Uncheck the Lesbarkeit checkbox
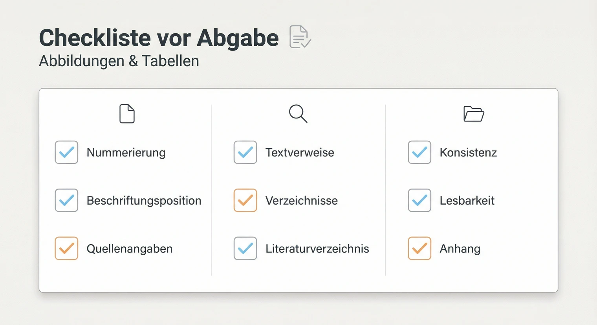The image size is (597, 325). click(419, 200)
